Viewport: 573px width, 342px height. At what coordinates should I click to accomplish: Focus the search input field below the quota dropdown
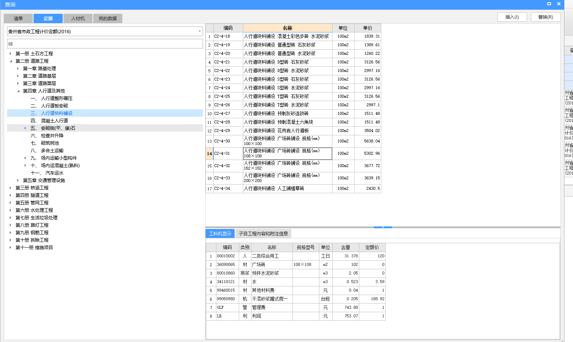tap(105, 44)
